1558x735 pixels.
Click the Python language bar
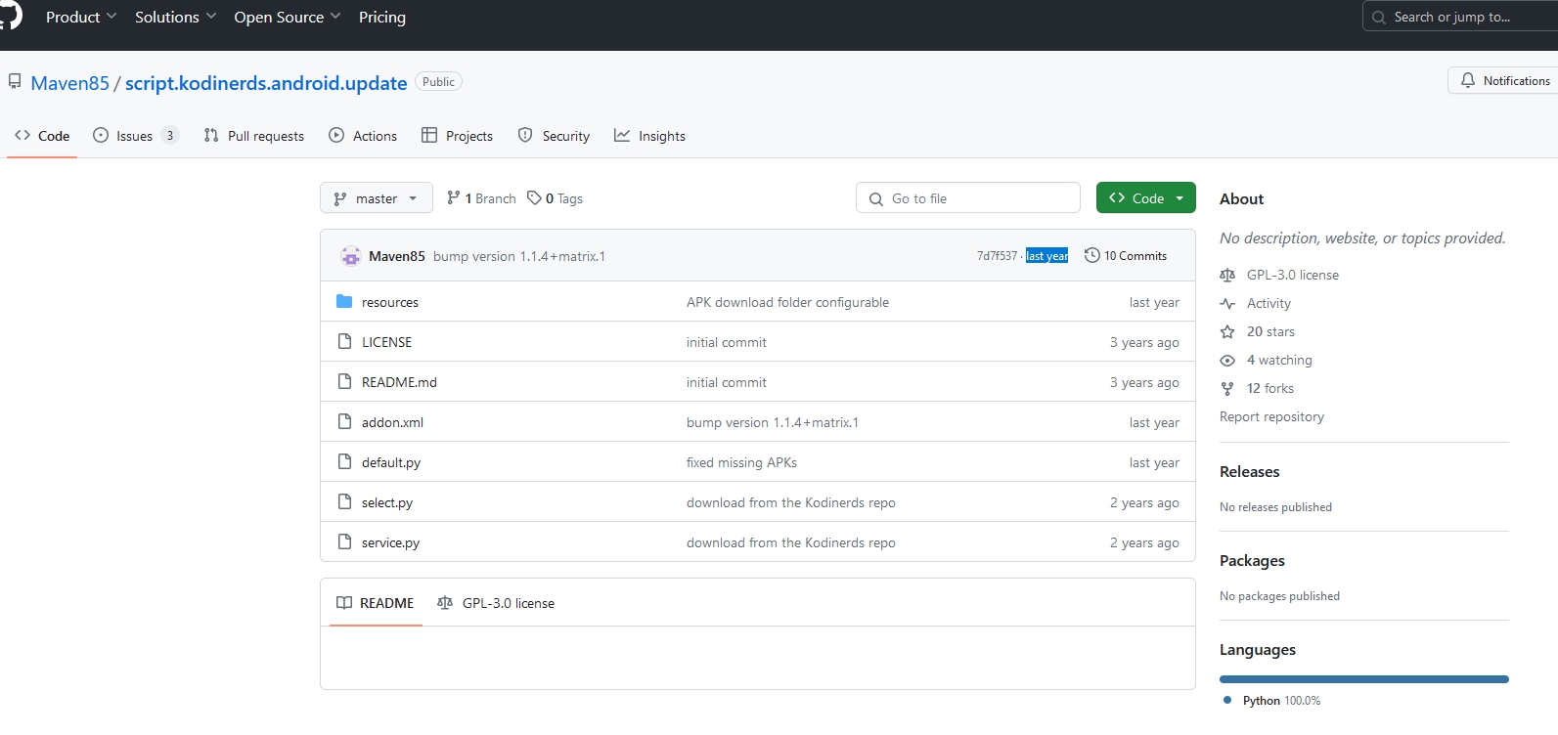(x=1363, y=678)
